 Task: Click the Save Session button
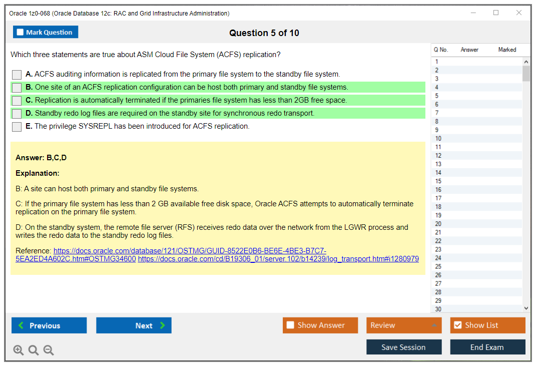404,347
